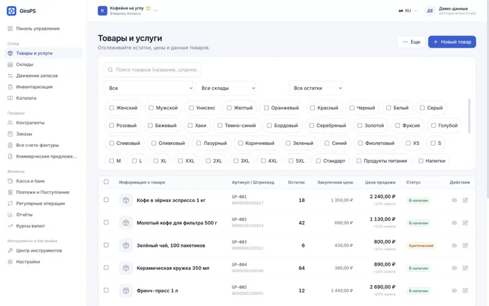This screenshot has width=489, height=306.
Task: Click the Курсы валют trend icon
Action: pos(10,226)
